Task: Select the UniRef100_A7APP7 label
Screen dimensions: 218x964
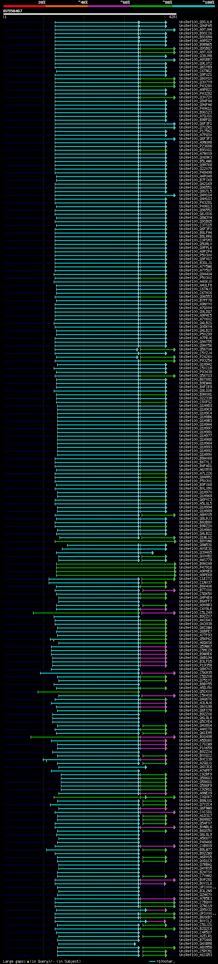Action: 196,770
